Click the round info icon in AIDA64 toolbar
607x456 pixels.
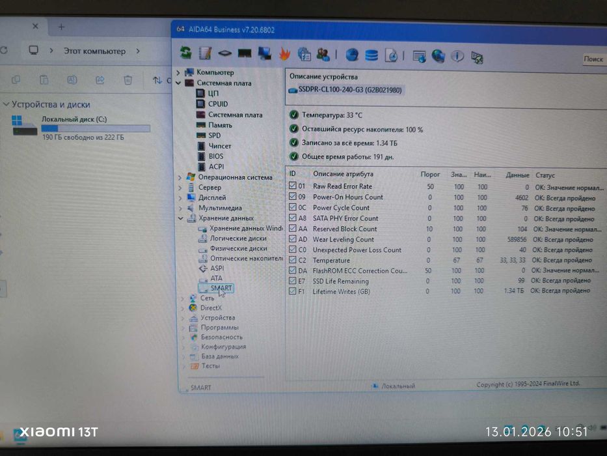457,57
